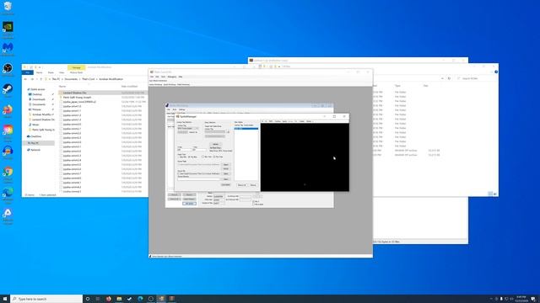
Task: Open Task View from the taskbar
Action: 98,299
